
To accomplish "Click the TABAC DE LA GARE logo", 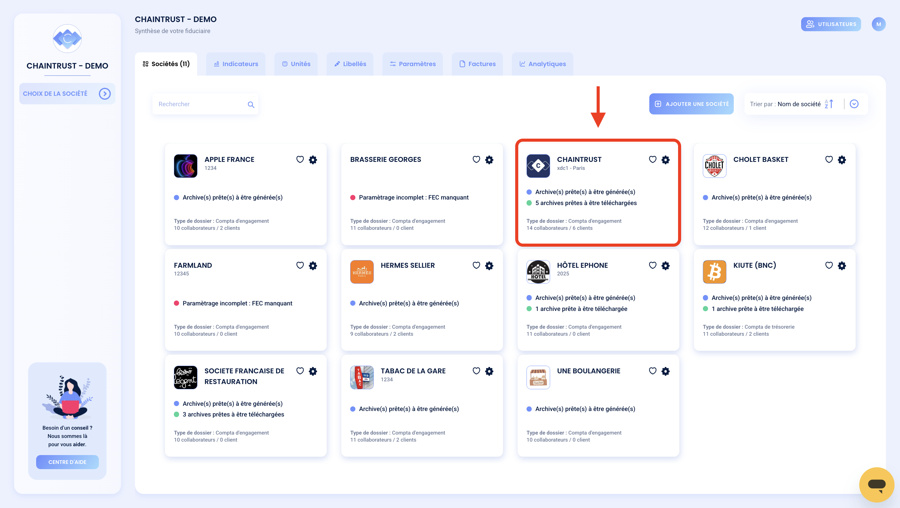I will pos(362,377).
